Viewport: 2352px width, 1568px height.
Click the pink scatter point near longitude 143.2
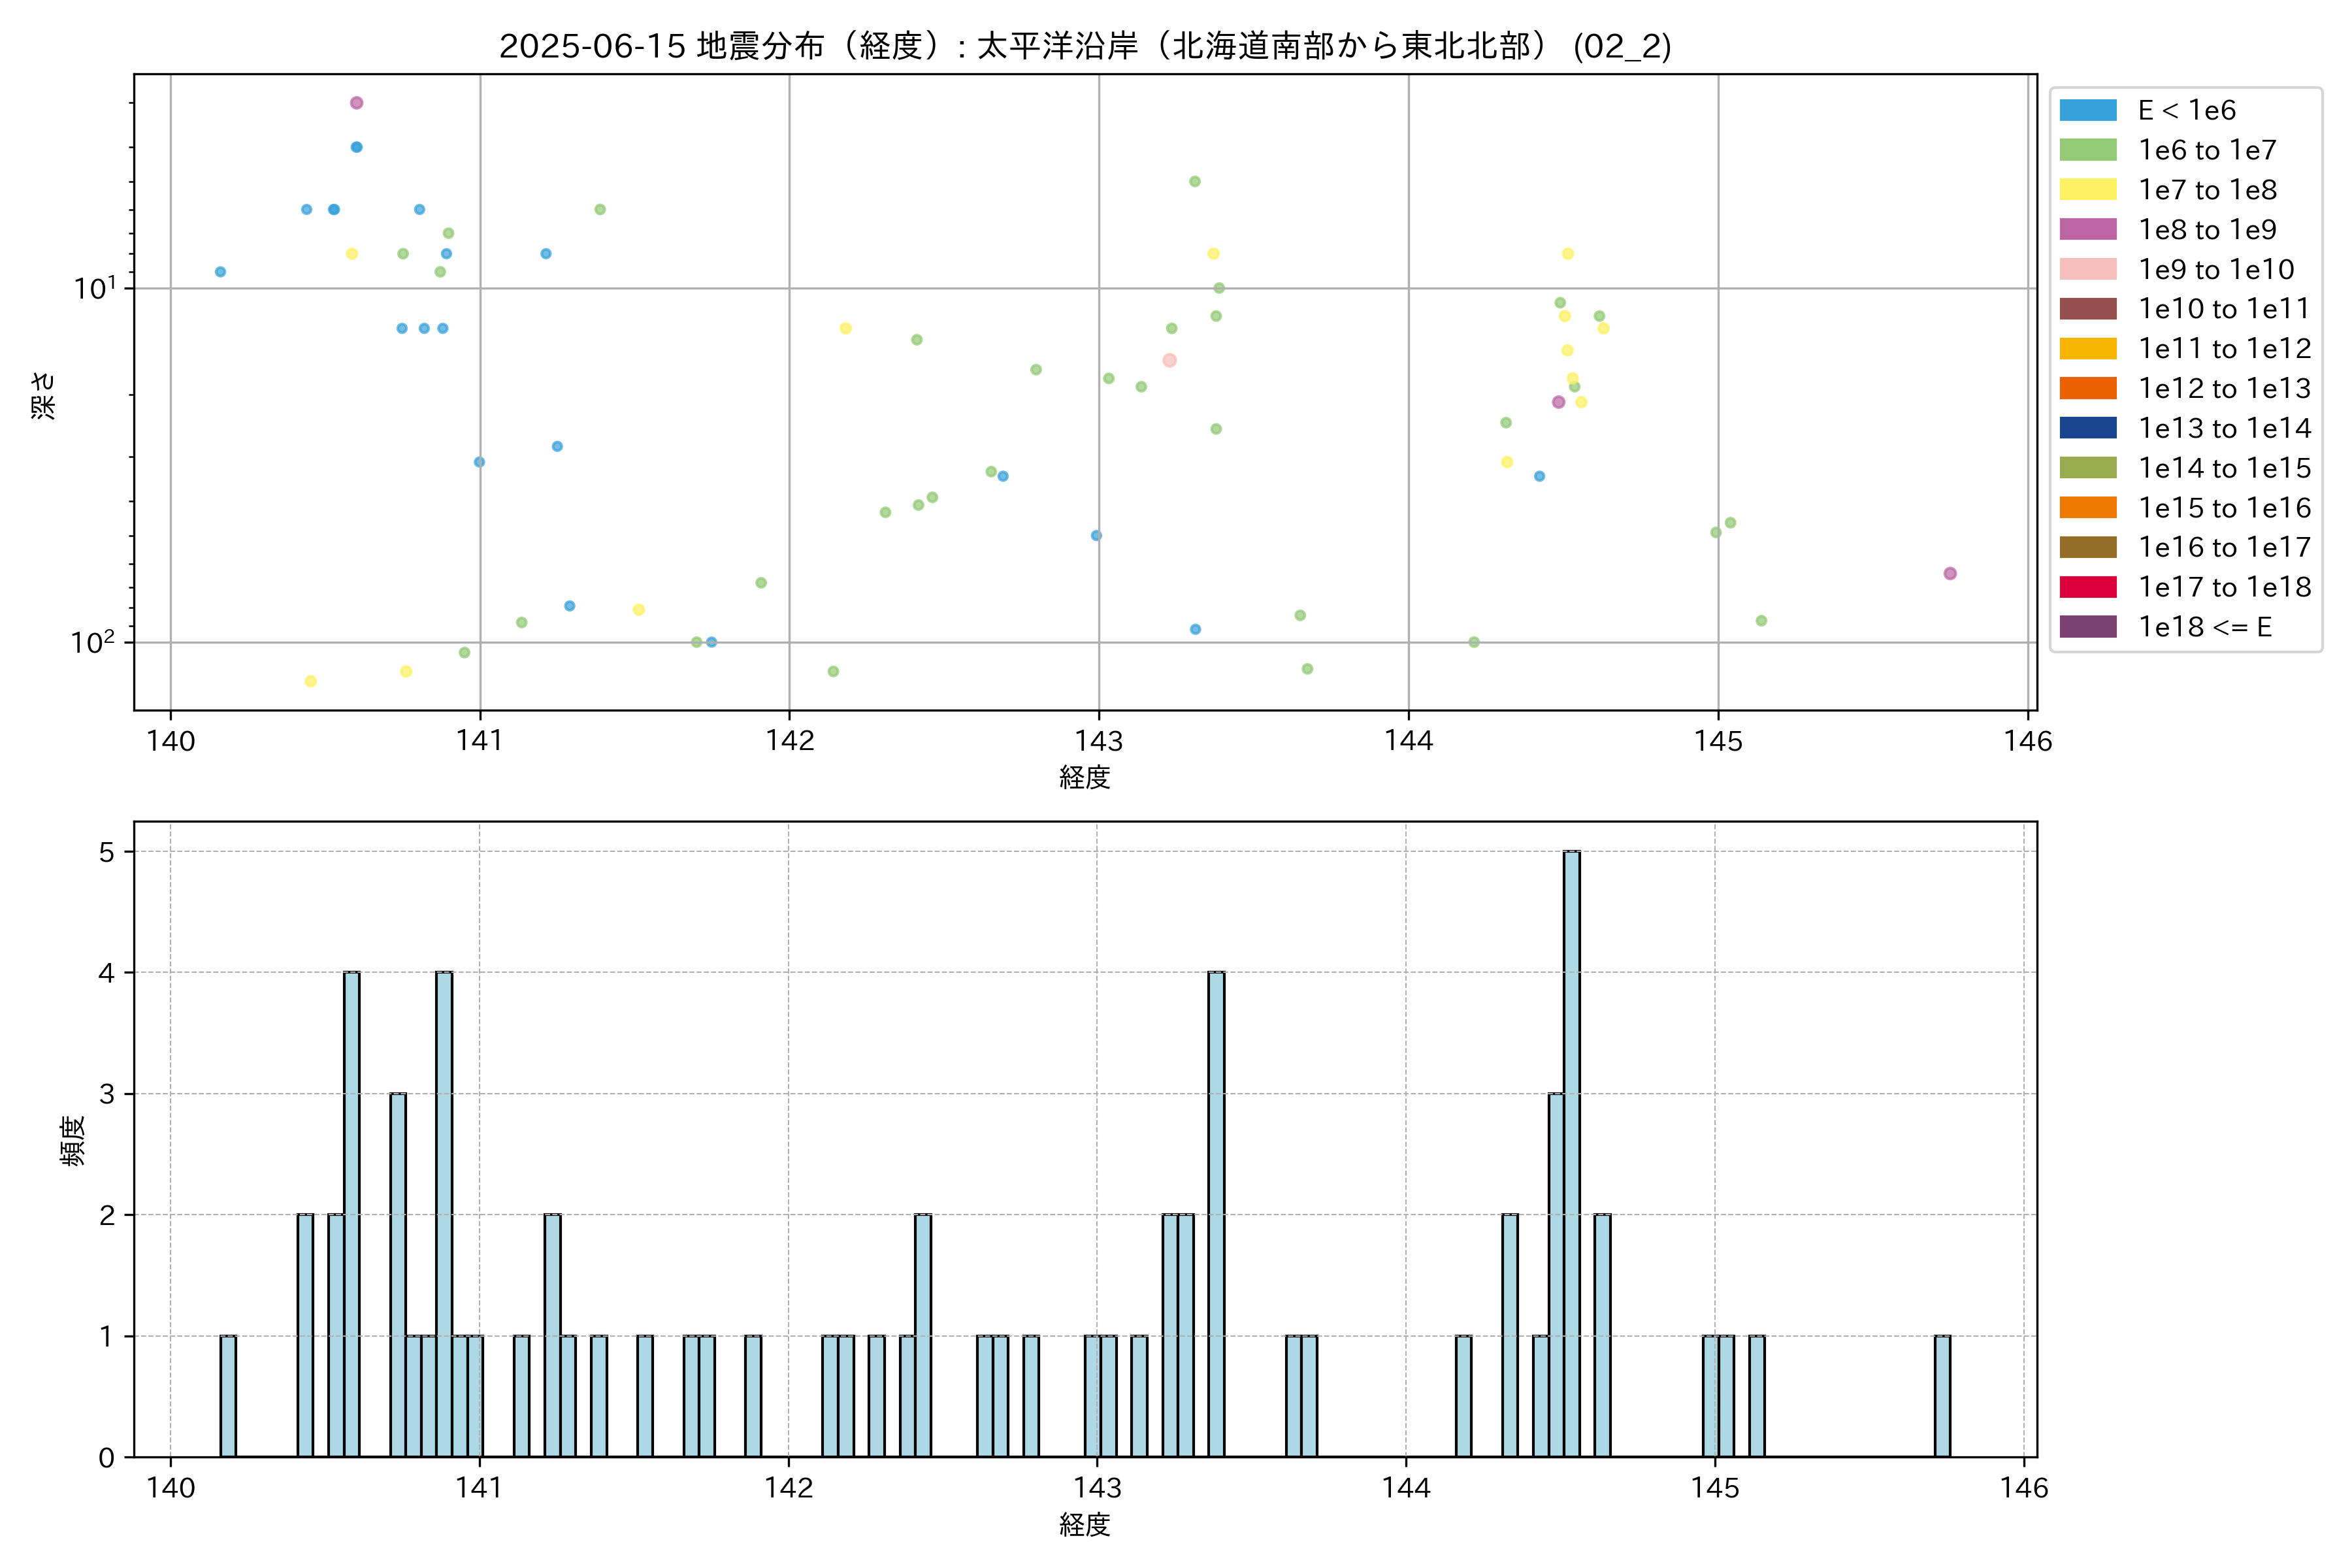coord(1169,360)
